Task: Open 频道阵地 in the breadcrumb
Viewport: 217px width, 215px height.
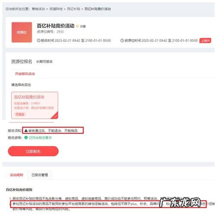Action: [56, 9]
